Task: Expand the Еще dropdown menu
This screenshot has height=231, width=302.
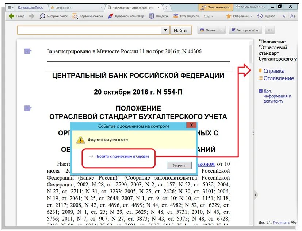Action: [209, 16]
